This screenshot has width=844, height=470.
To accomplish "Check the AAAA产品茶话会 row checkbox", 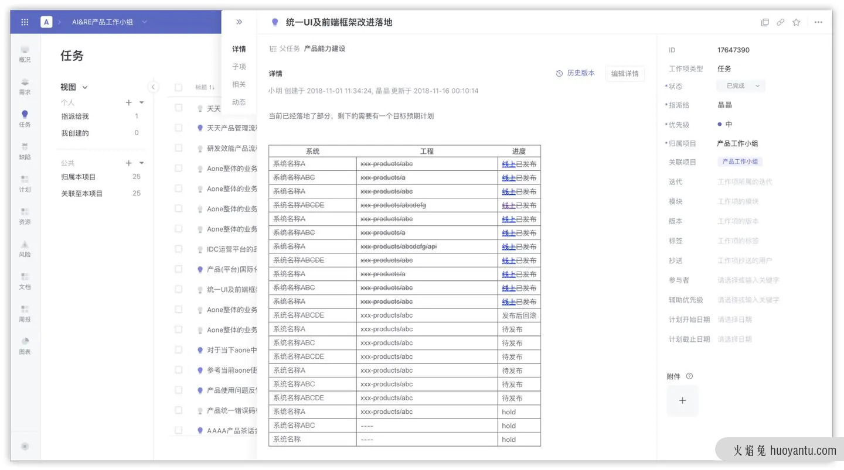I will pos(179,430).
